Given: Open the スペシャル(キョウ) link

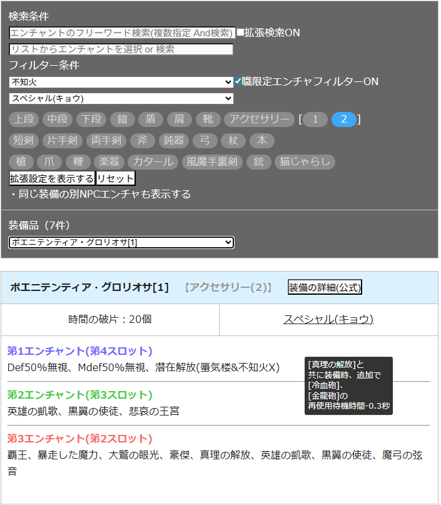Looking at the screenshot, I should coord(328,319).
